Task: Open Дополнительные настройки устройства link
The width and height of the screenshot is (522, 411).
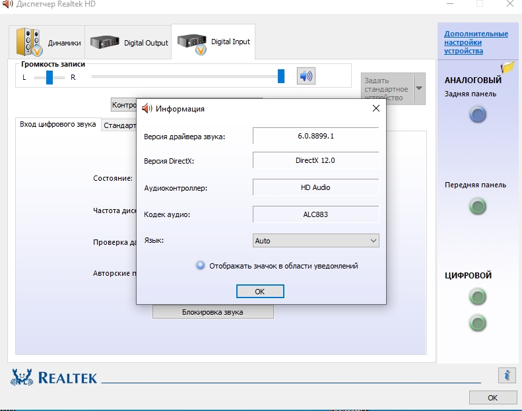Action: click(476, 42)
